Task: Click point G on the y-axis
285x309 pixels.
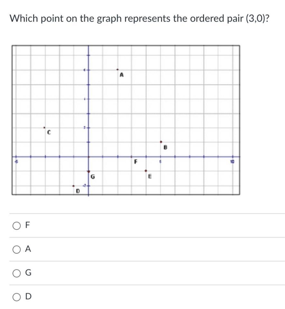Action: (89, 171)
